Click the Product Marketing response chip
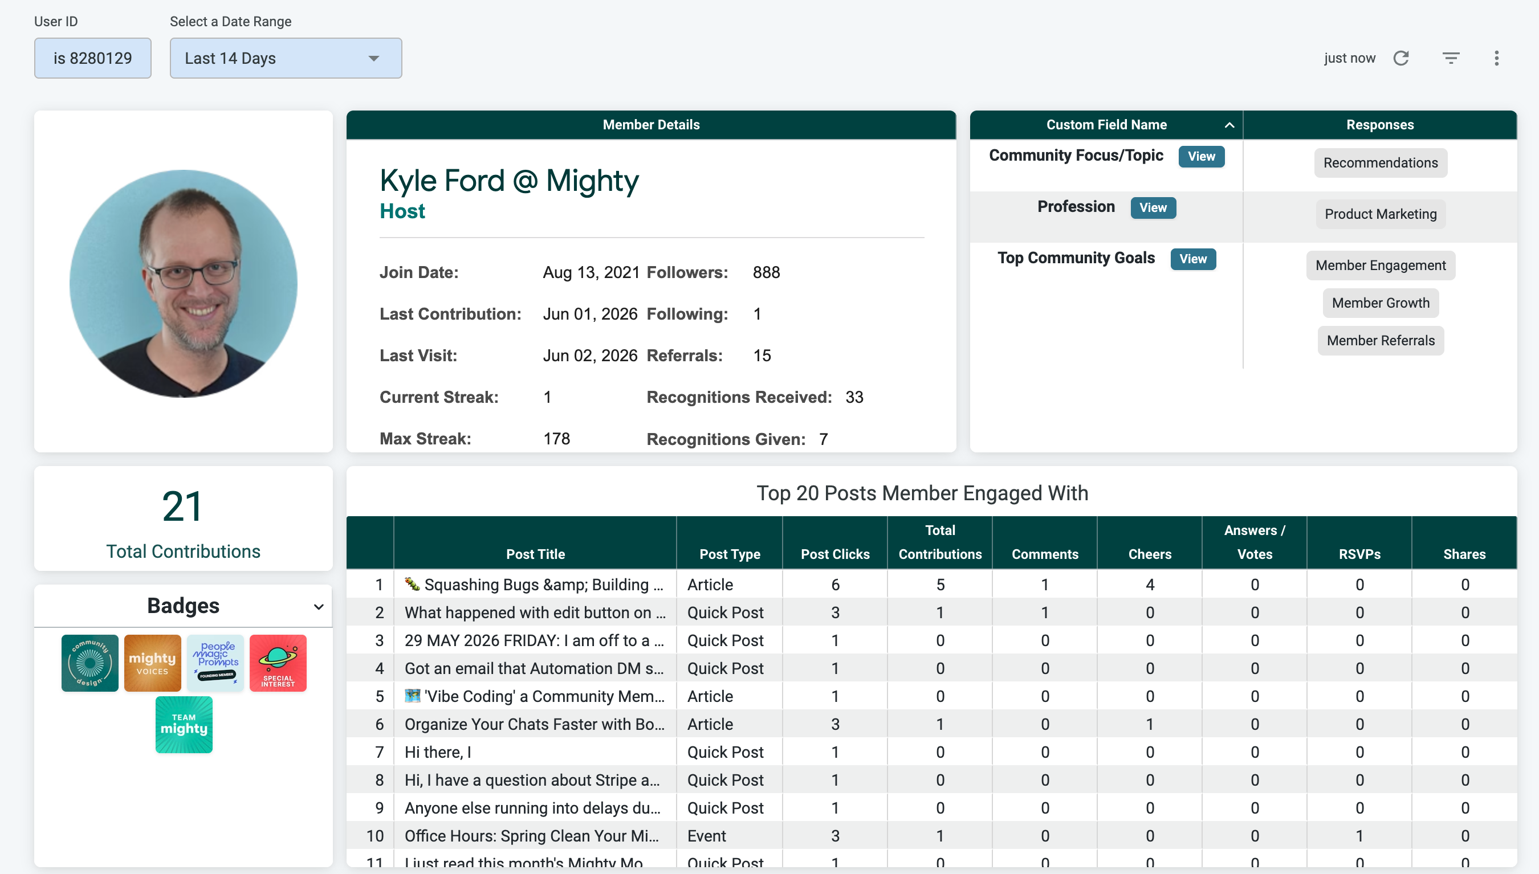1539x874 pixels. pyautogui.click(x=1380, y=214)
